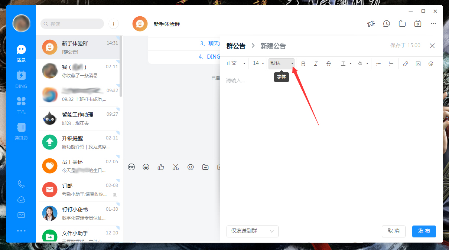
Task: Apply strikethrough formatting
Action: point(328,63)
